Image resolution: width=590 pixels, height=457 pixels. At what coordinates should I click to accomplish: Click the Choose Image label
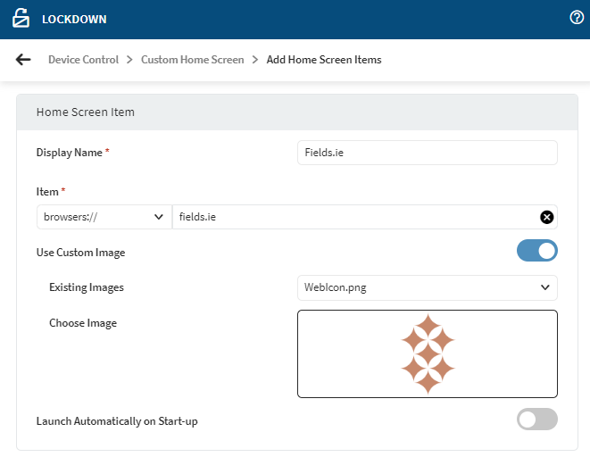(x=83, y=322)
